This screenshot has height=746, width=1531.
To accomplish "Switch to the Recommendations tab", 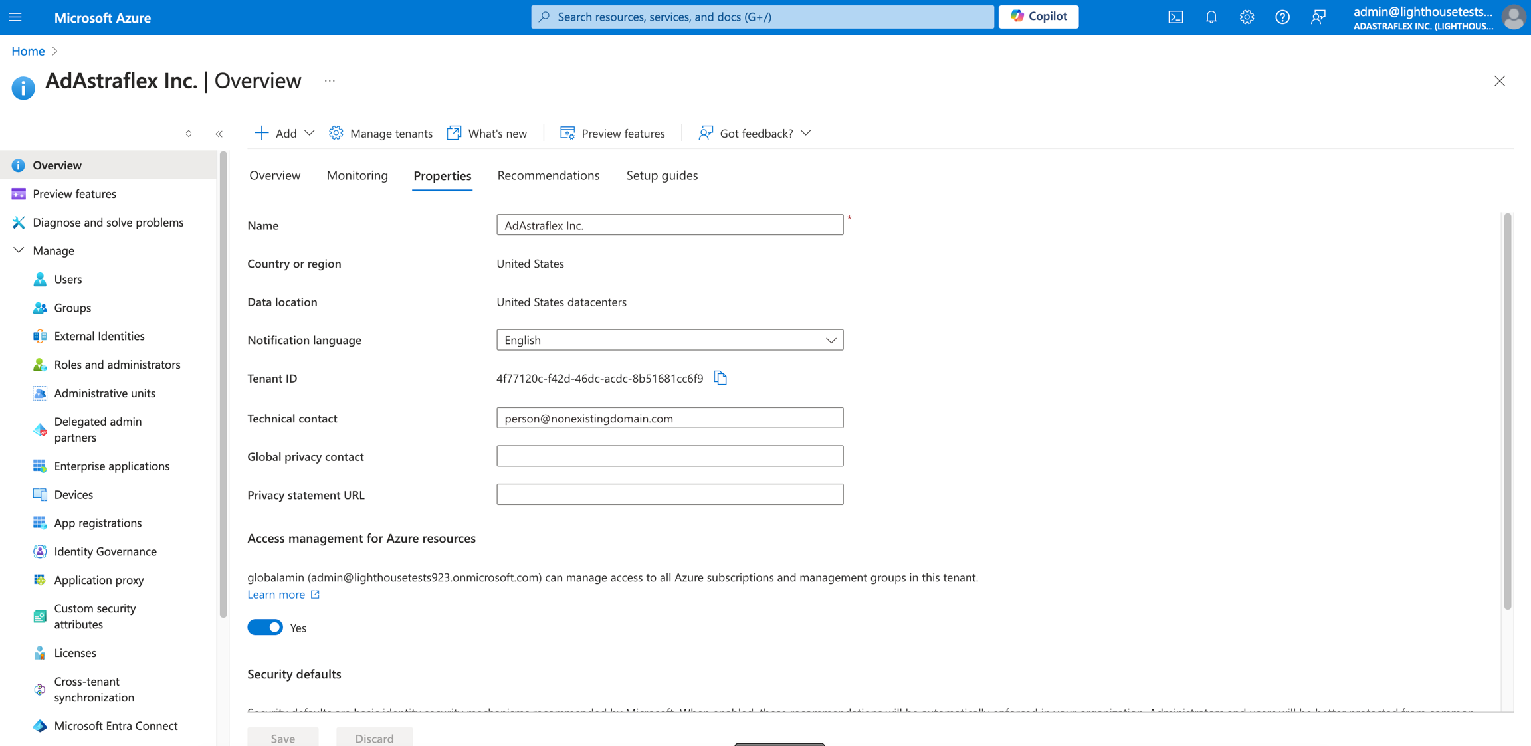I will [x=548, y=175].
